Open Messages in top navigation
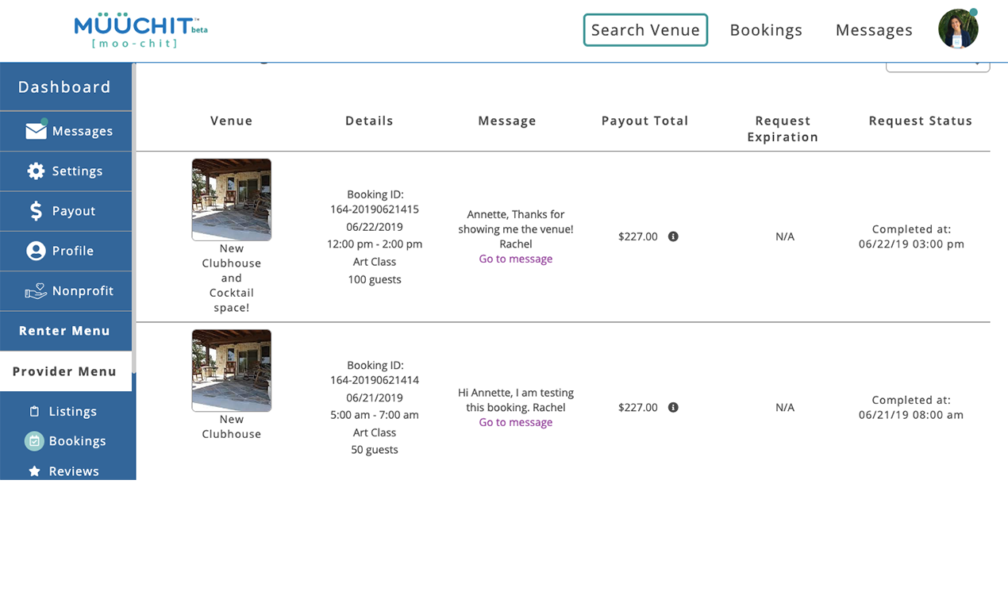1008x603 pixels. tap(874, 30)
